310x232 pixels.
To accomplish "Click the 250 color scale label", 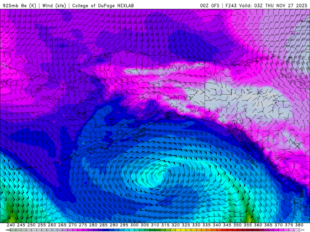I will [x=31, y=225].
